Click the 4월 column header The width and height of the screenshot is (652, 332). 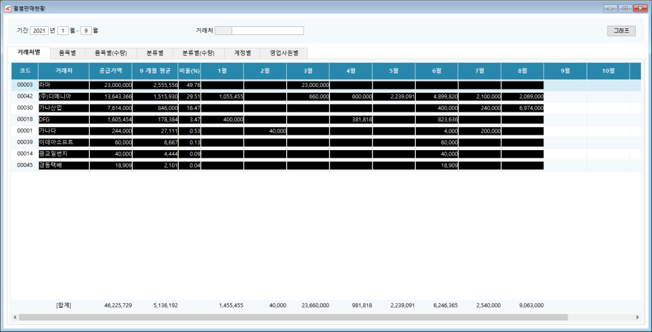[x=351, y=71]
